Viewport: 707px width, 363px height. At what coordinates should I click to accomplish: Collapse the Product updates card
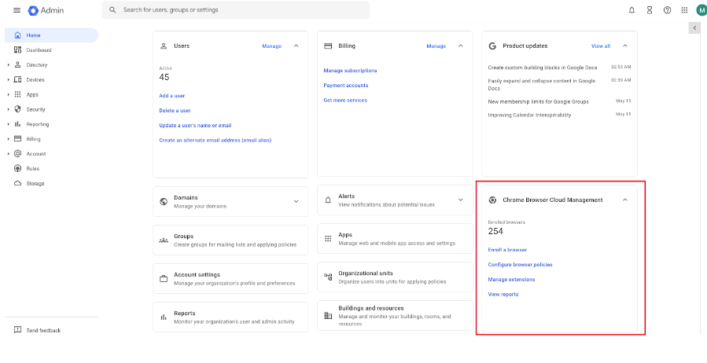click(x=625, y=46)
